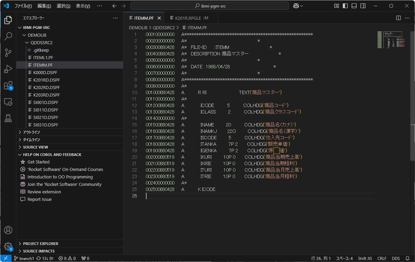
Task: Open the IBM i server activity icon
Action: (8, 118)
